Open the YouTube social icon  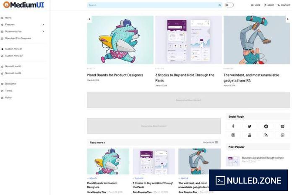[250, 135]
